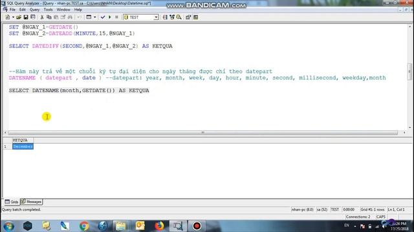Click the 'Grid #1: 1 rows' status entry
414x232 pixels.
coord(373,209)
